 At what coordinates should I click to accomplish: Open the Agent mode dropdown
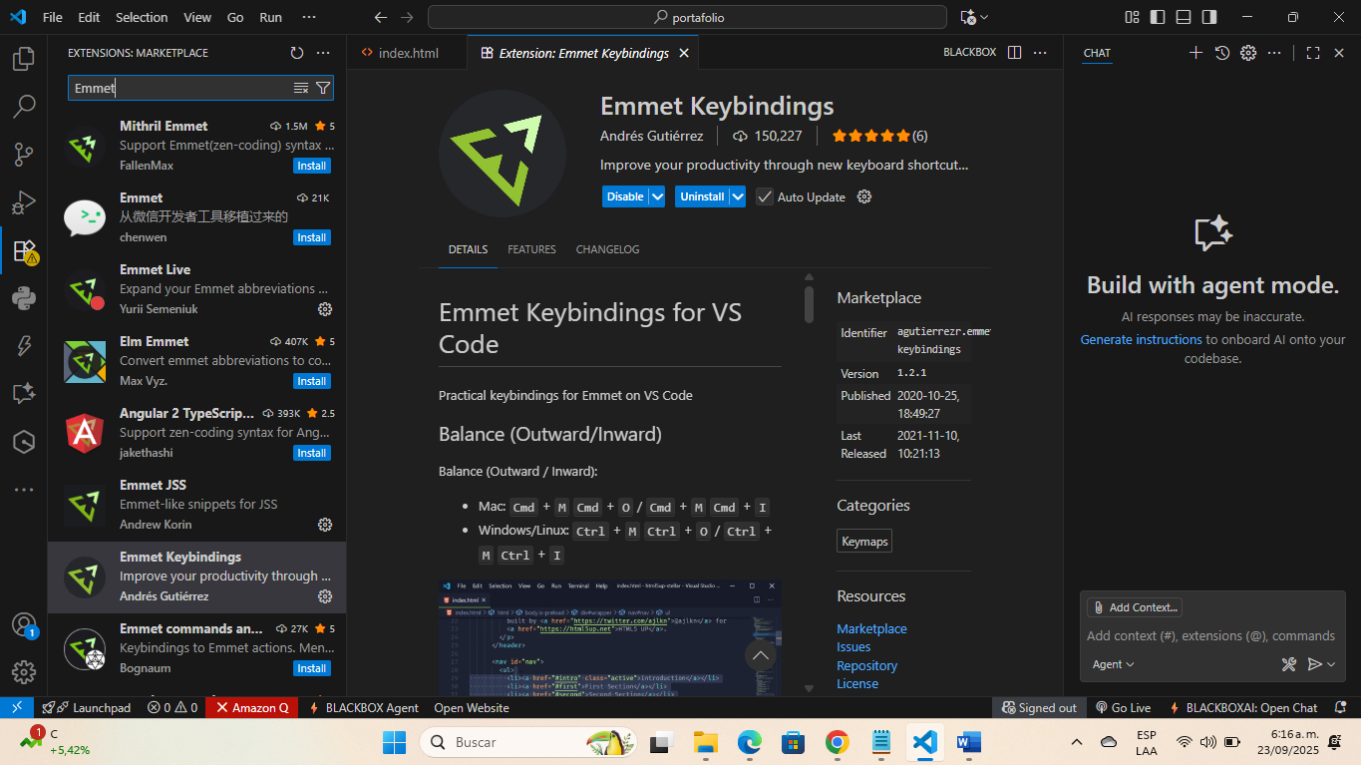(1114, 664)
